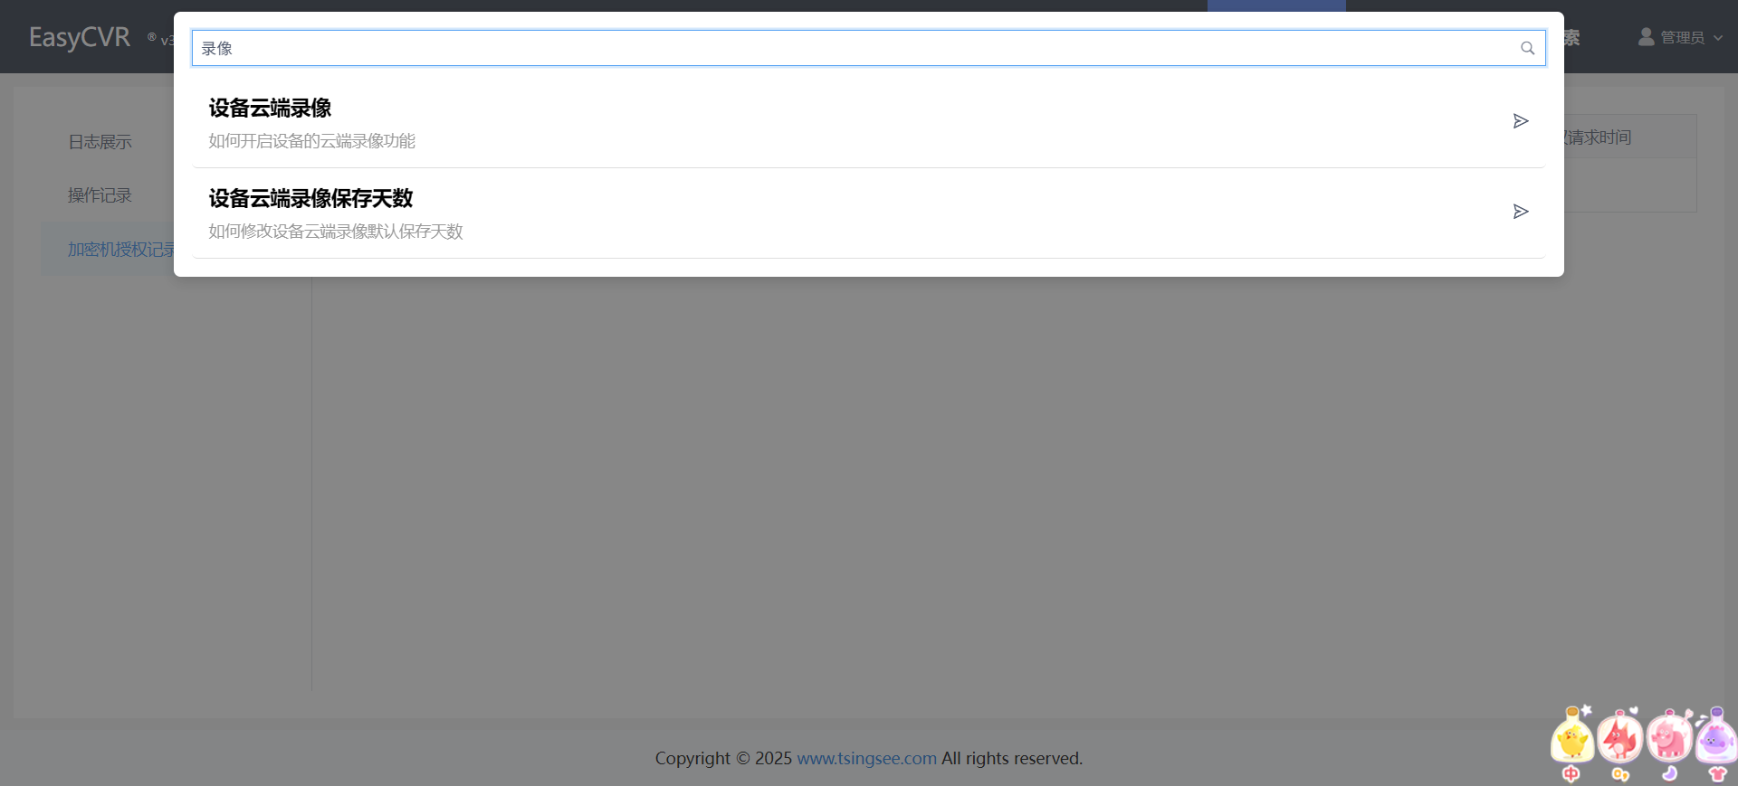
Task: Click the 管理员 user avatar icon
Action: pyautogui.click(x=1646, y=37)
